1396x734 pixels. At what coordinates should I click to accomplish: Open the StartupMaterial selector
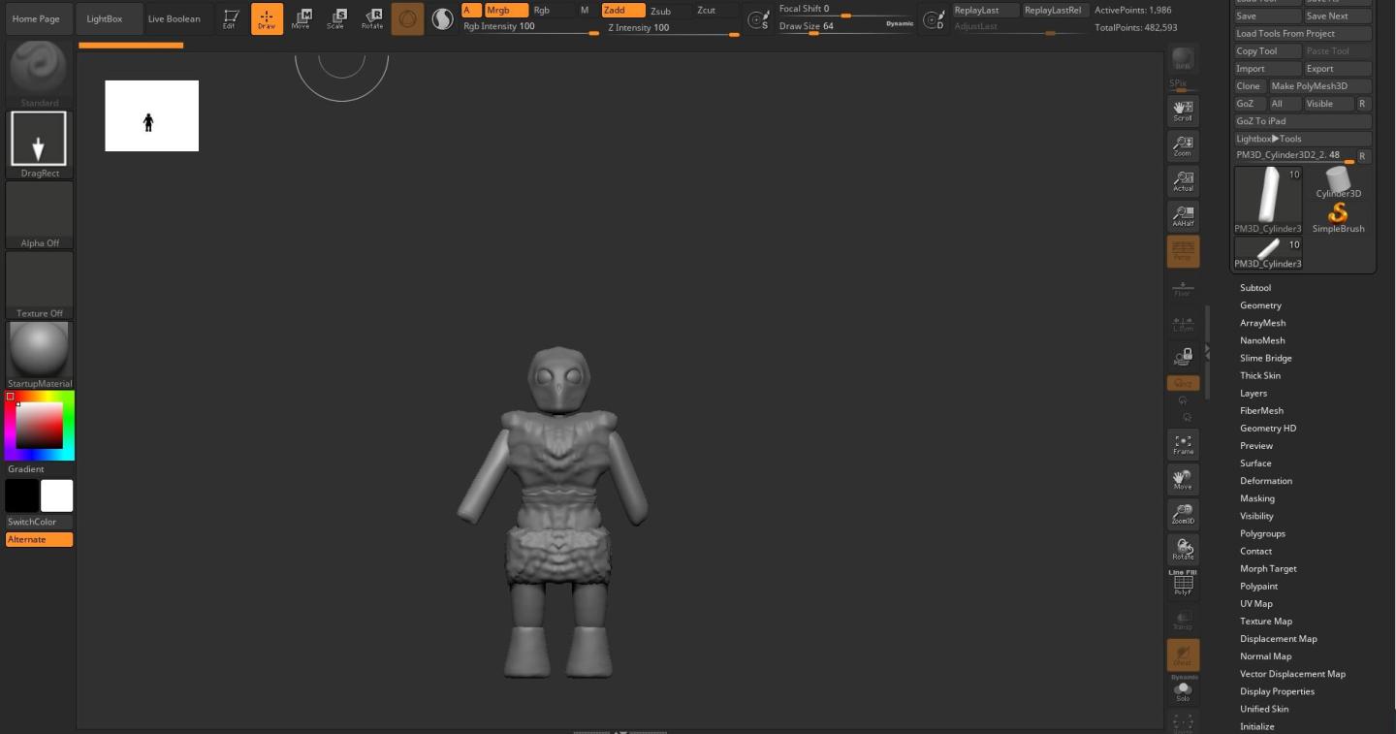39,355
